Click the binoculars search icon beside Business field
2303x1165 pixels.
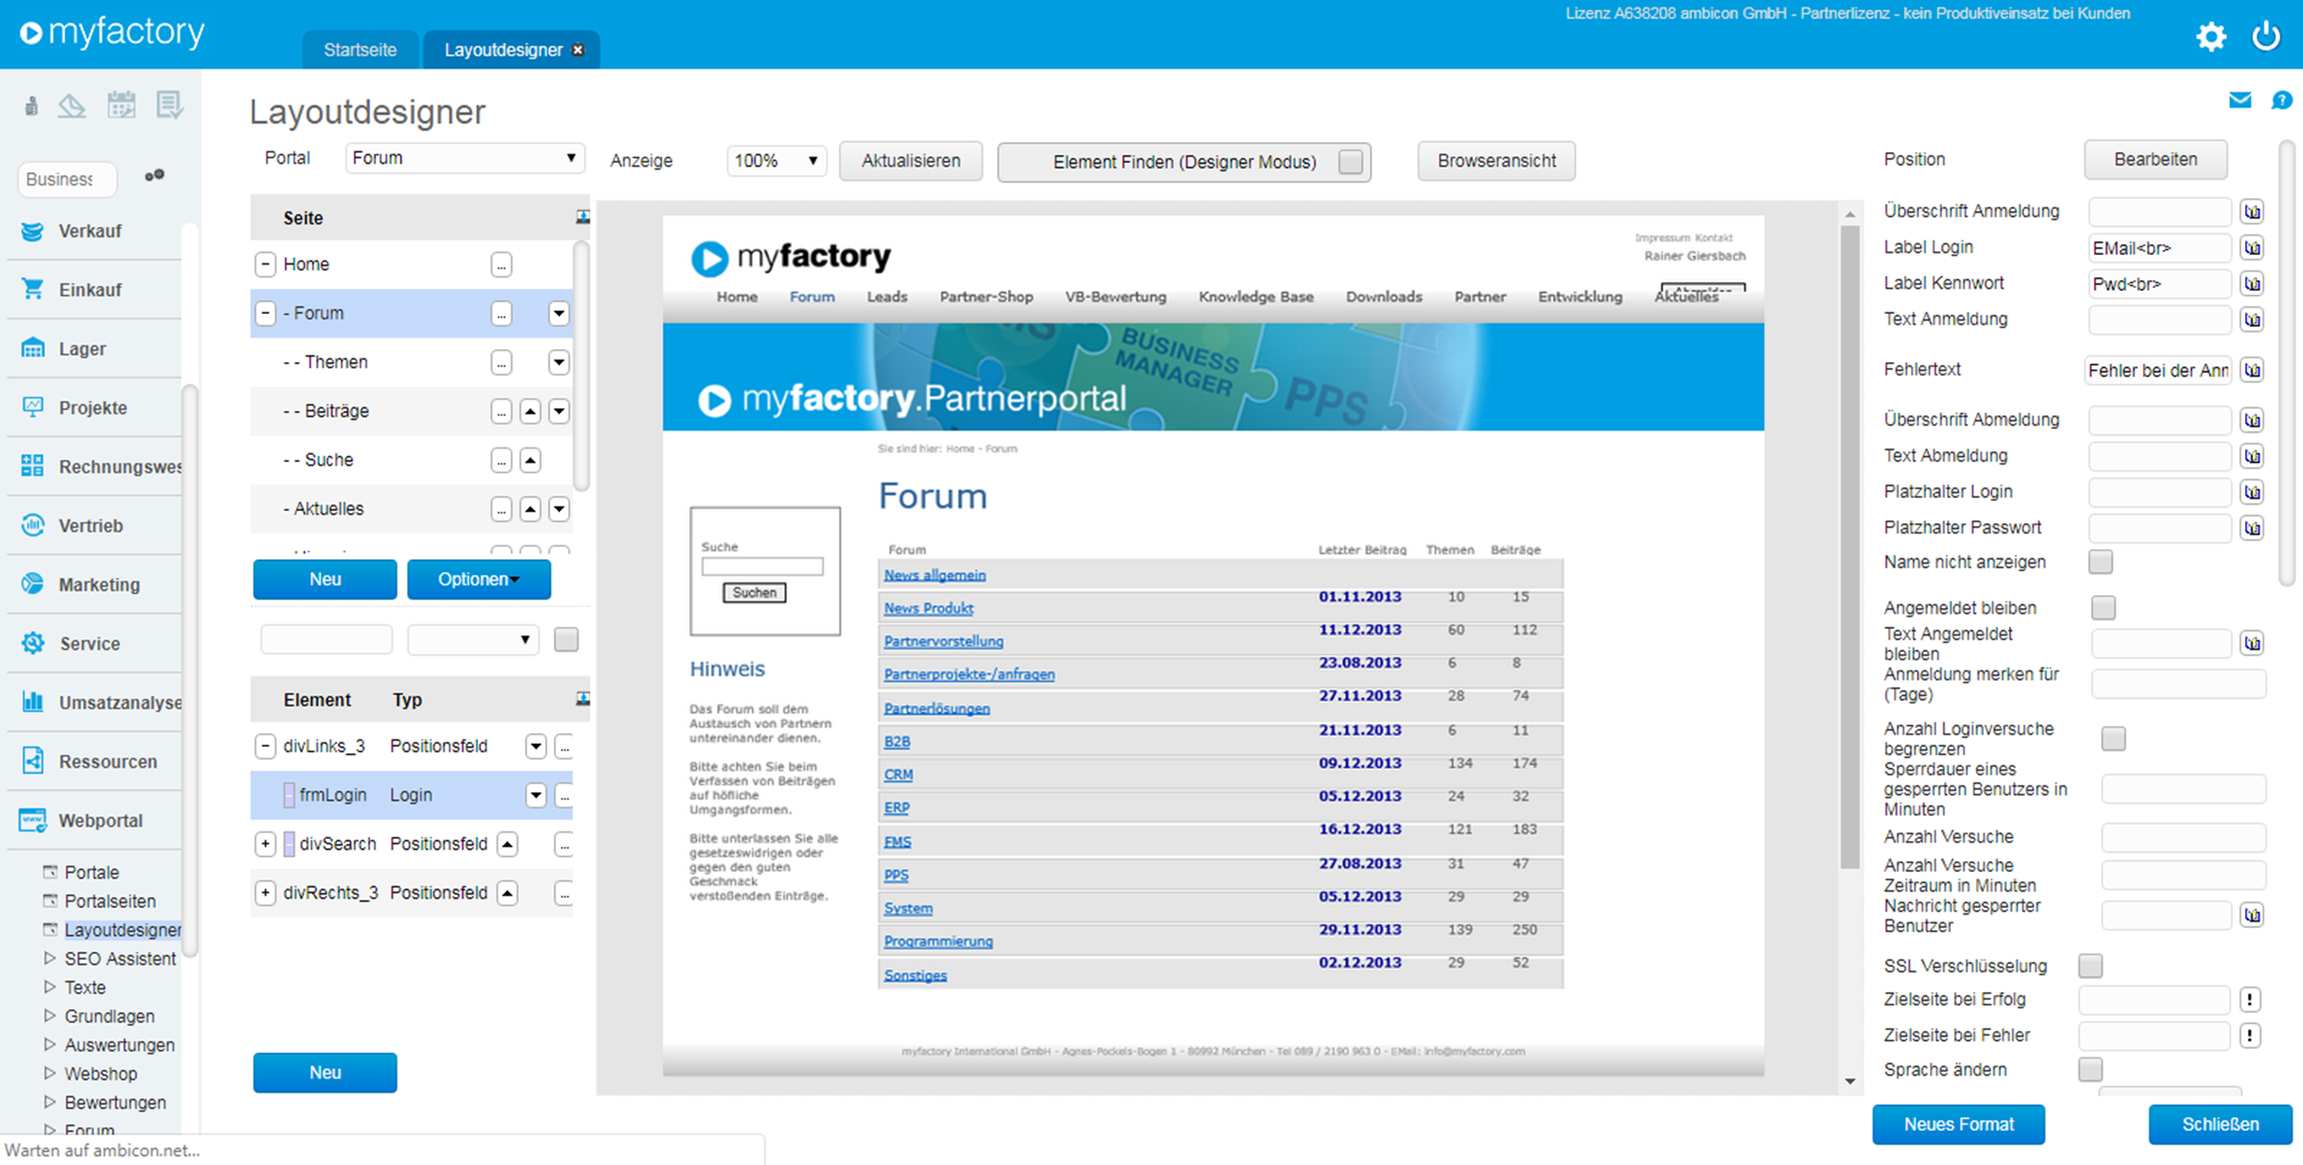155,175
